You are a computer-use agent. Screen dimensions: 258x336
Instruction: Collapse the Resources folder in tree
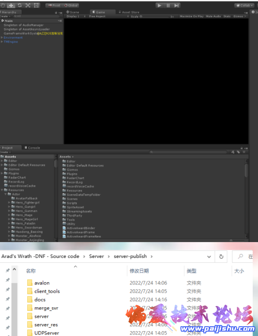2,190
